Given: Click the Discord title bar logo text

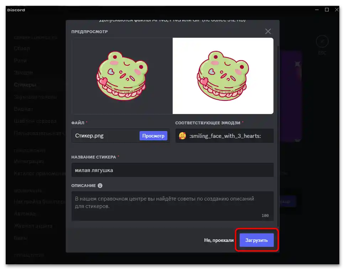Looking at the screenshot, I should click(16, 10).
